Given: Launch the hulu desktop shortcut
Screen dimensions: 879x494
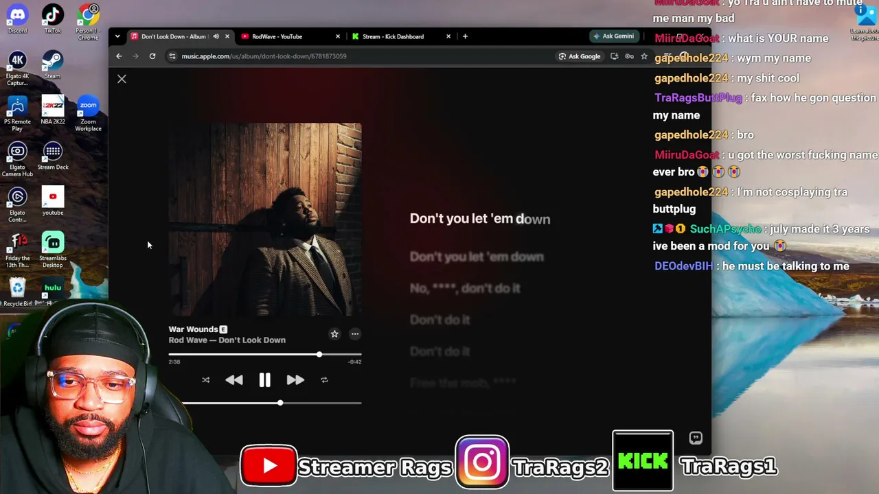Looking at the screenshot, I should click(x=53, y=290).
